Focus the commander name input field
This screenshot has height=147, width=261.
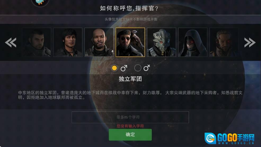coord(130,117)
